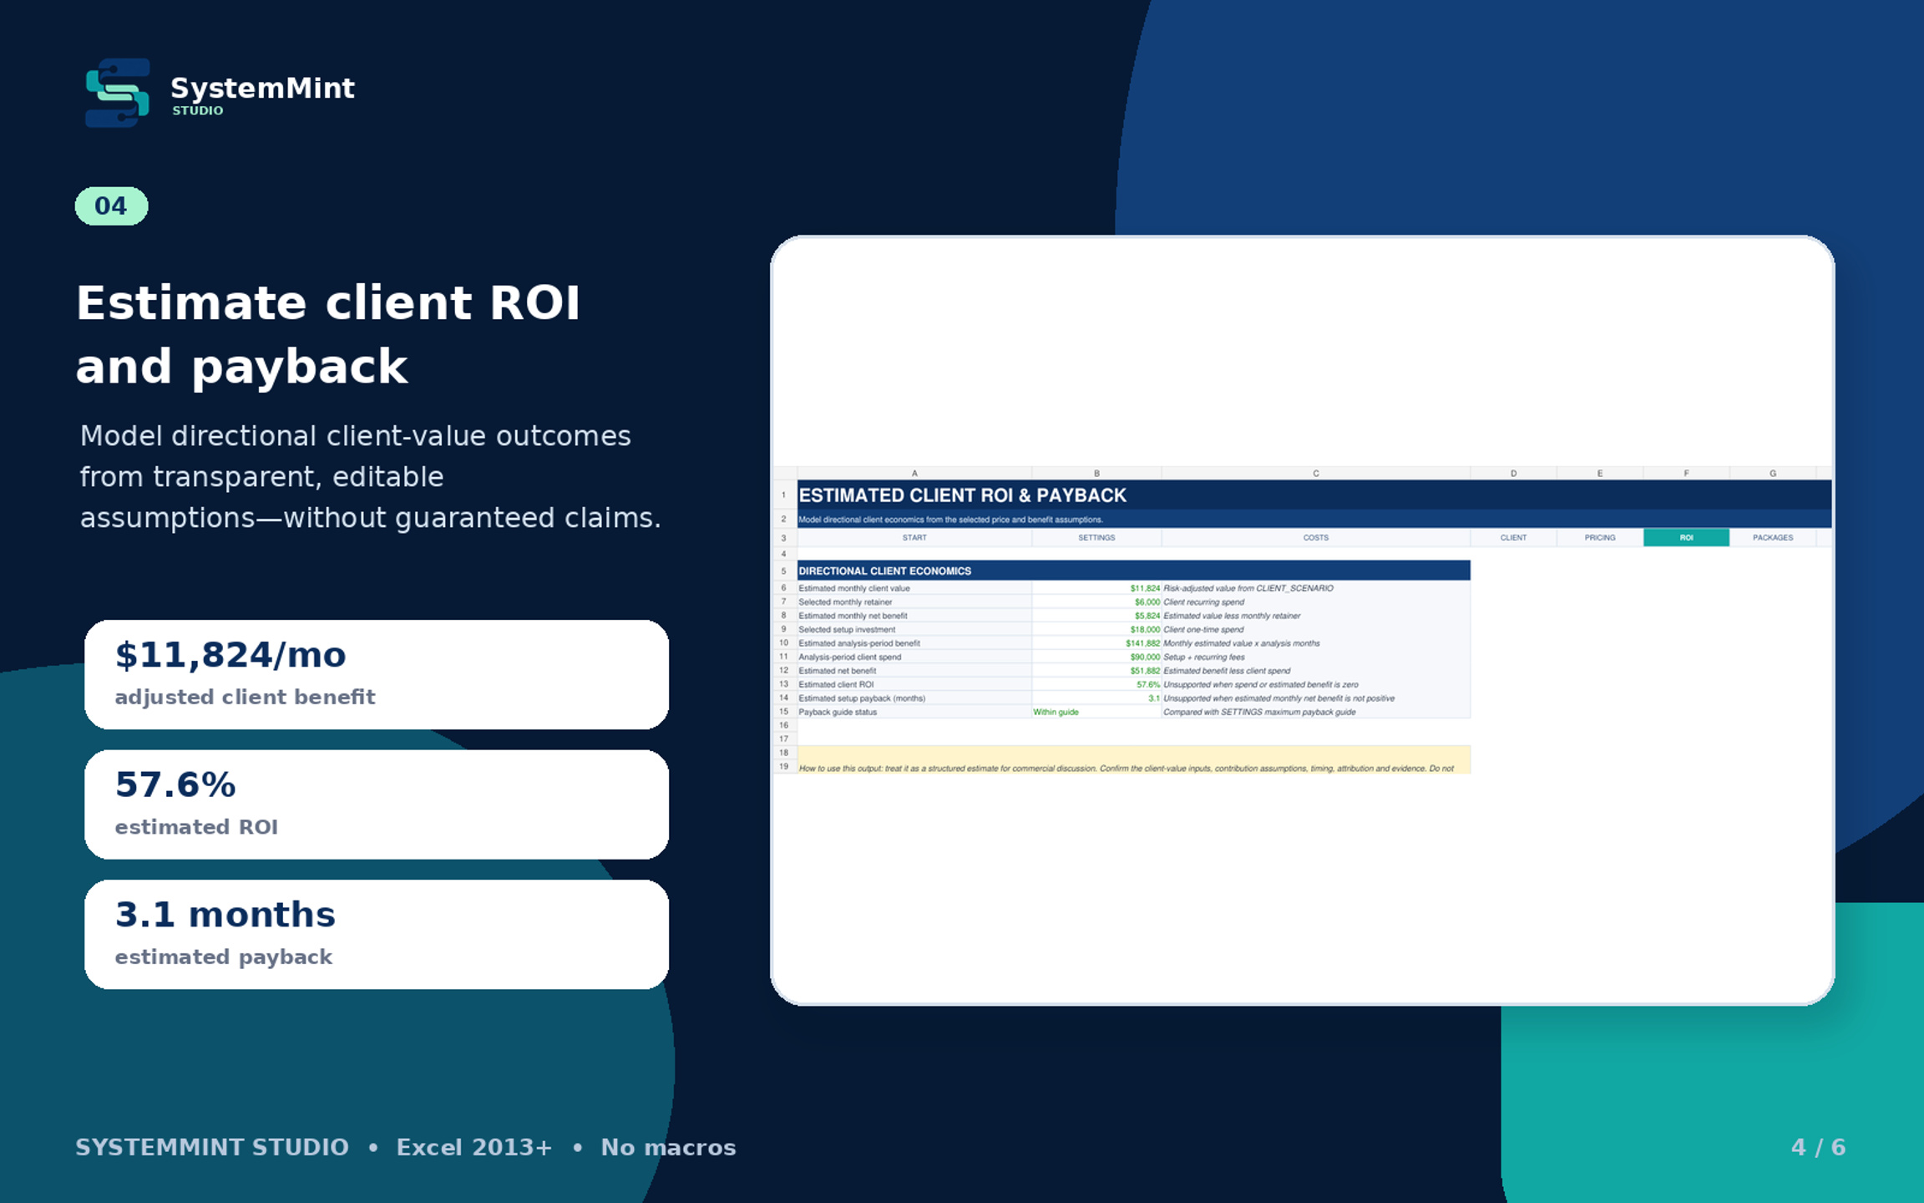
Task: Click the "Estimated client ROI" row label
Action: click(x=914, y=684)
